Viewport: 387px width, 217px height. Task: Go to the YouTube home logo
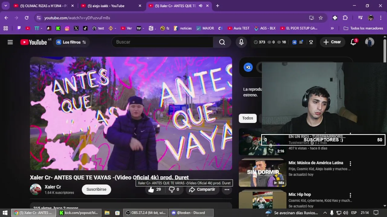point(34,42)
